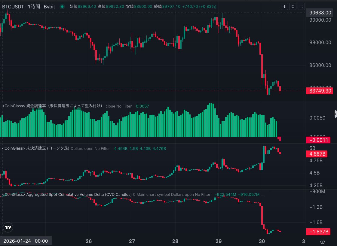Collapse the main chart pane
Screen dimensions: 337x246
point(293,6)
